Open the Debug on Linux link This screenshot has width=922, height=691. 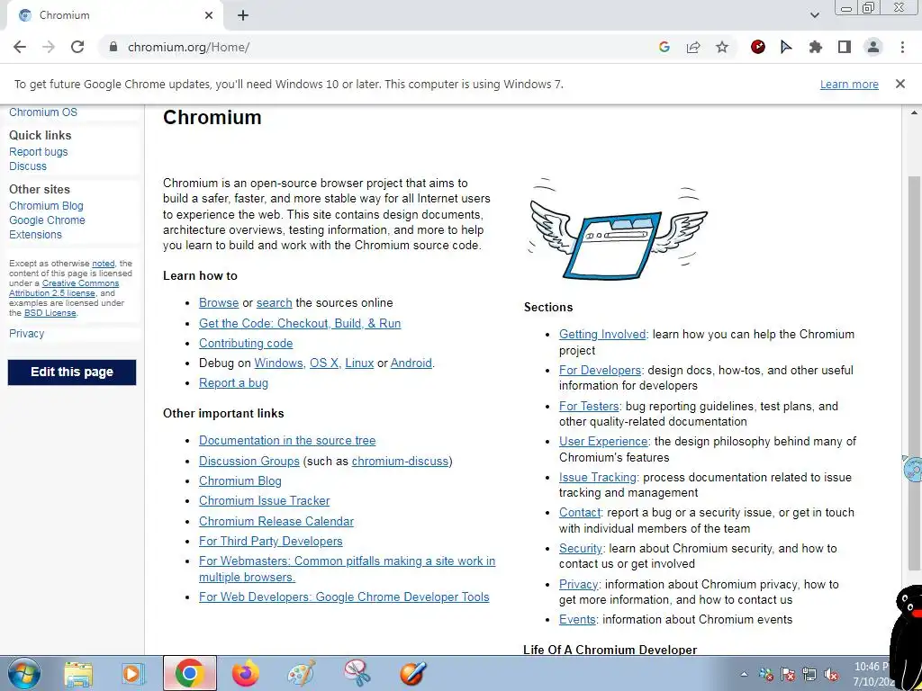point(359,363)
